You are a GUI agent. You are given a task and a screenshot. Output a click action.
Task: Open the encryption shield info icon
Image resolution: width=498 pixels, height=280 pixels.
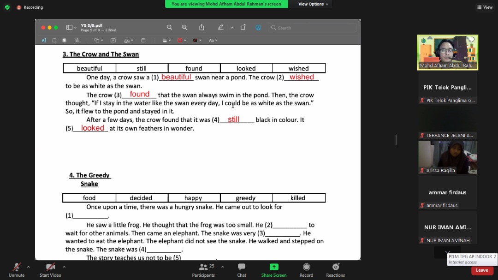pyautogui.click(x=7, y=7)
